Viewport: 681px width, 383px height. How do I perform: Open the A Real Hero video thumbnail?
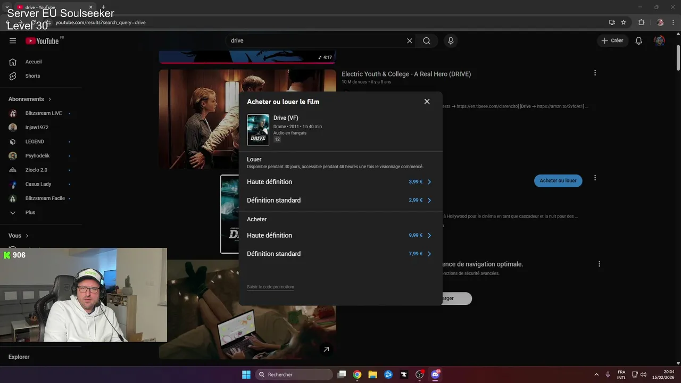click(x=247, y=119)
